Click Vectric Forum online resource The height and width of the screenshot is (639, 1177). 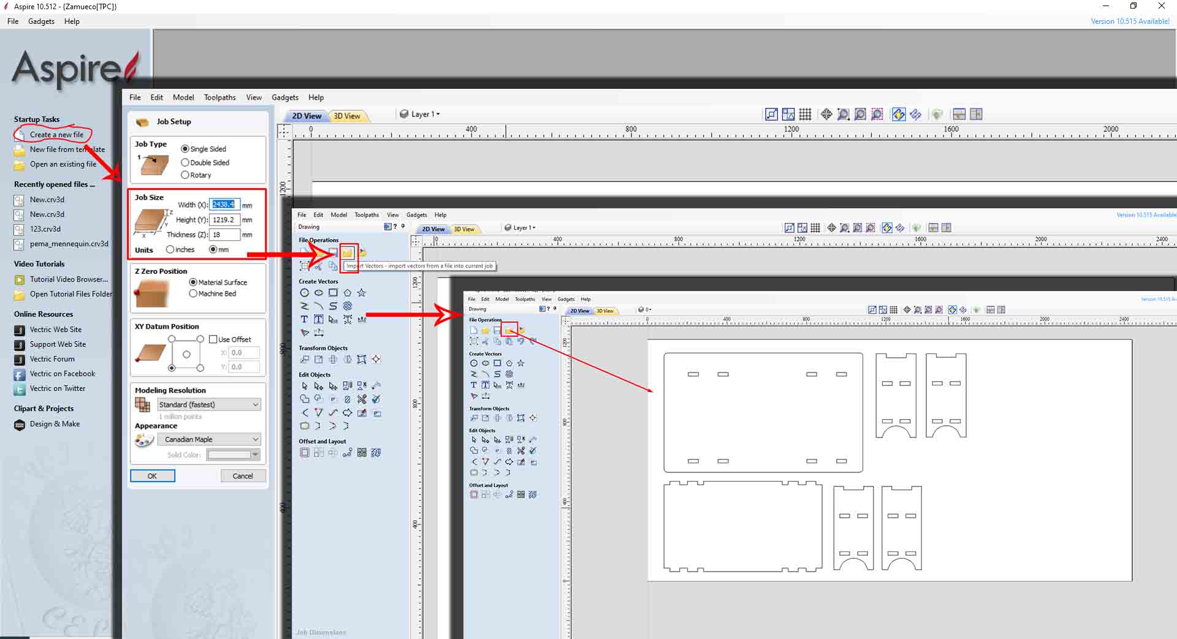click(x=52, y=359)
